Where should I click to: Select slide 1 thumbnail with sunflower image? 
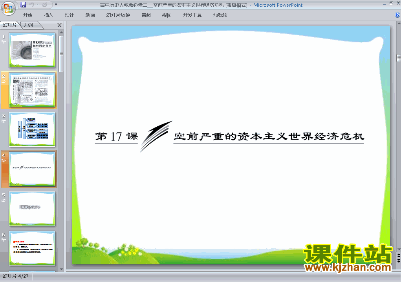(32, 50)
